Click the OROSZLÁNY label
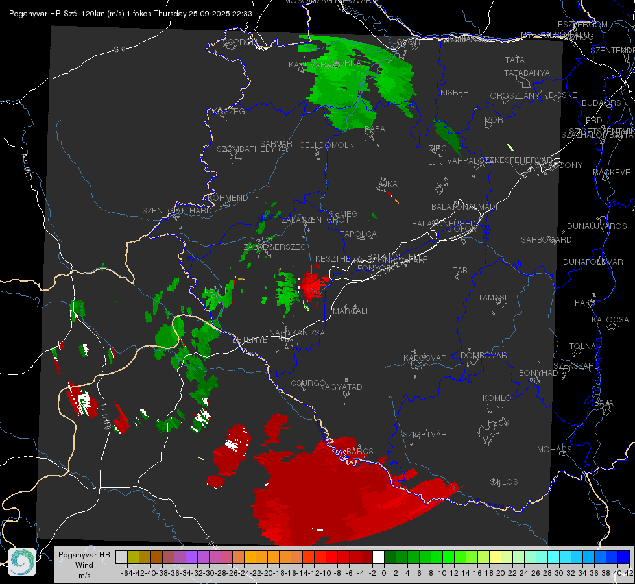The height and width of the screenshot is (584, 635). pos(515,96)
